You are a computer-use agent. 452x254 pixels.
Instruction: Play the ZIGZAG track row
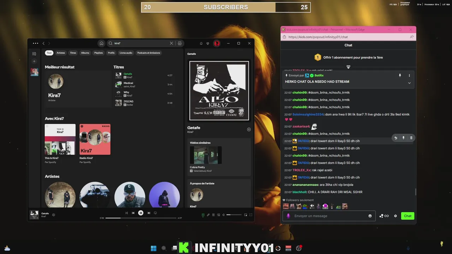pyautogui.click(x=144, y=103)
